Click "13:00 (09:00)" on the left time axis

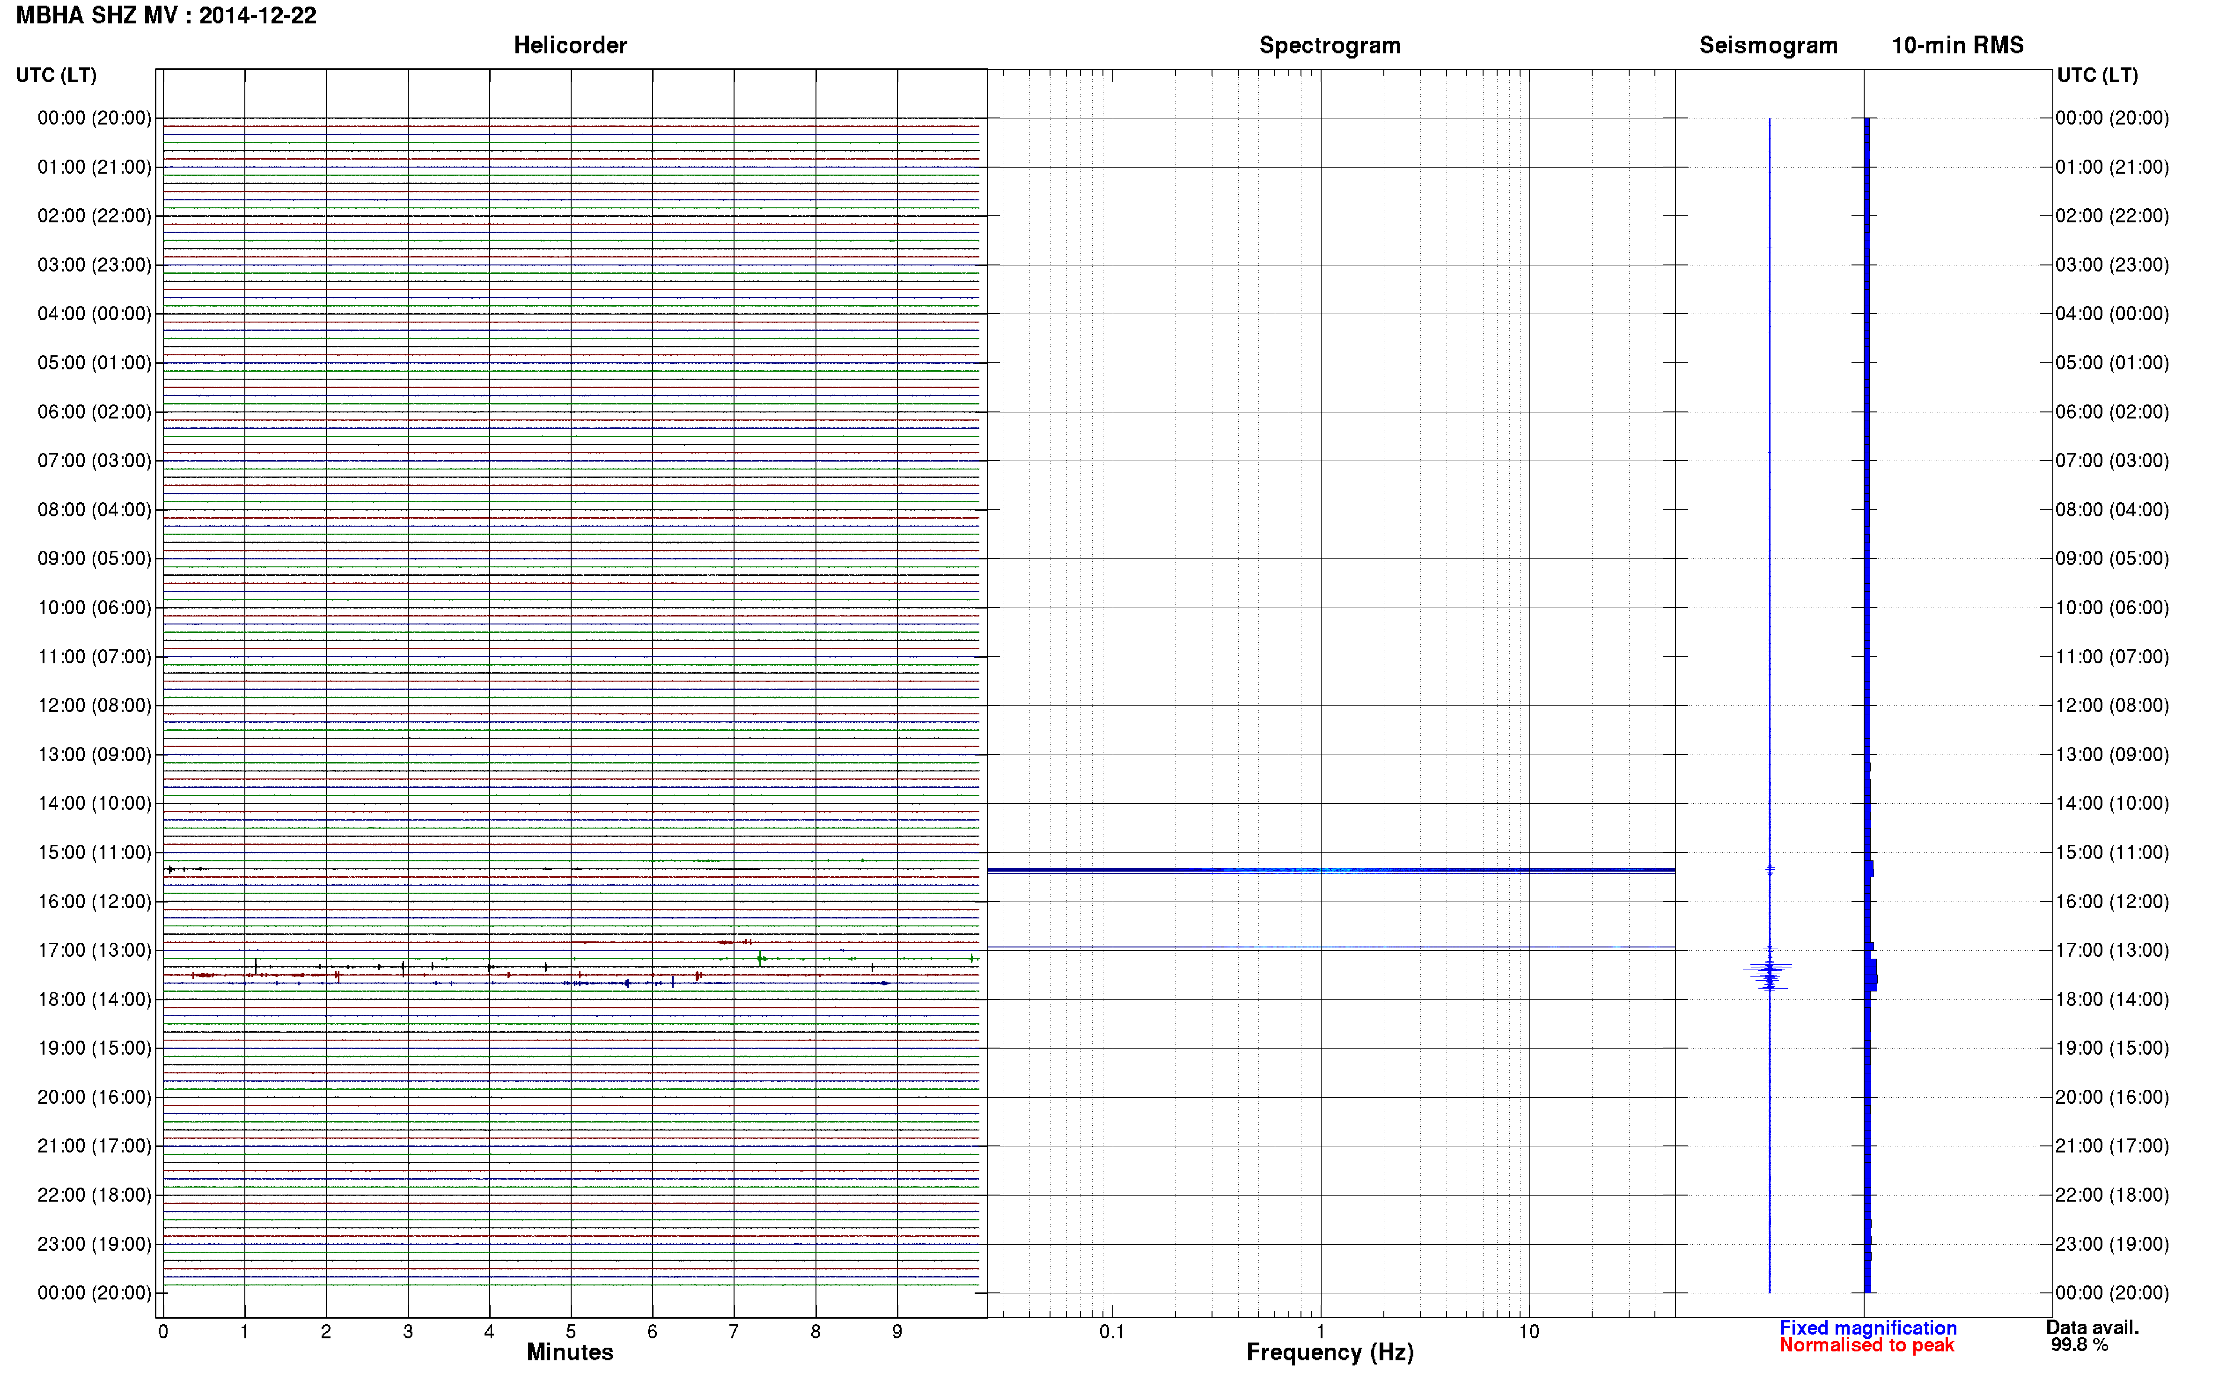pyautogui.click(x=95, y=755)
